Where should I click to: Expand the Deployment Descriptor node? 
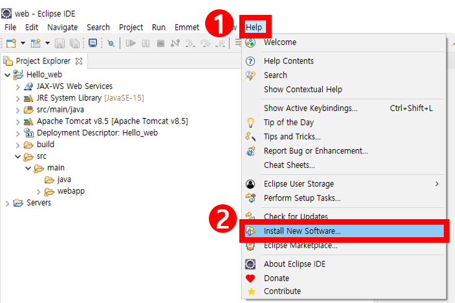pyautogui.click(x=17, y=133)
